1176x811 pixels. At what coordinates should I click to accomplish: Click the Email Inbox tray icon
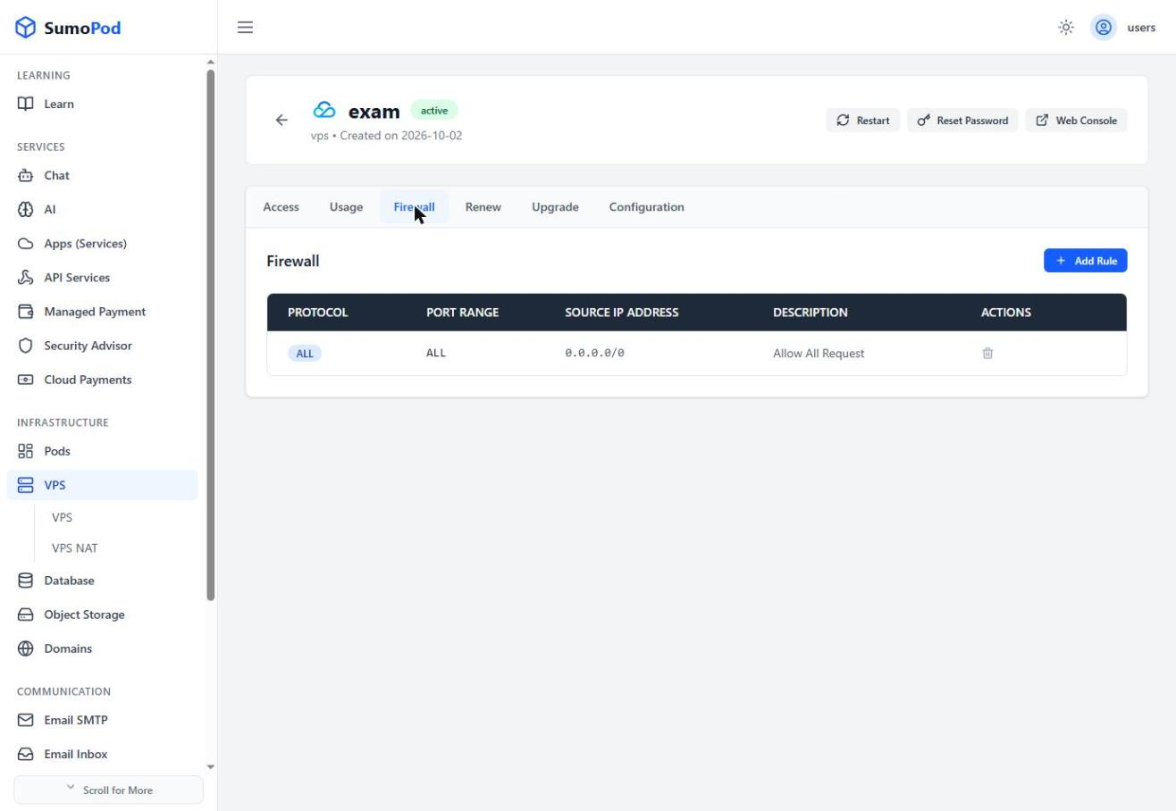pyautogui.click(x=26, y=754)
